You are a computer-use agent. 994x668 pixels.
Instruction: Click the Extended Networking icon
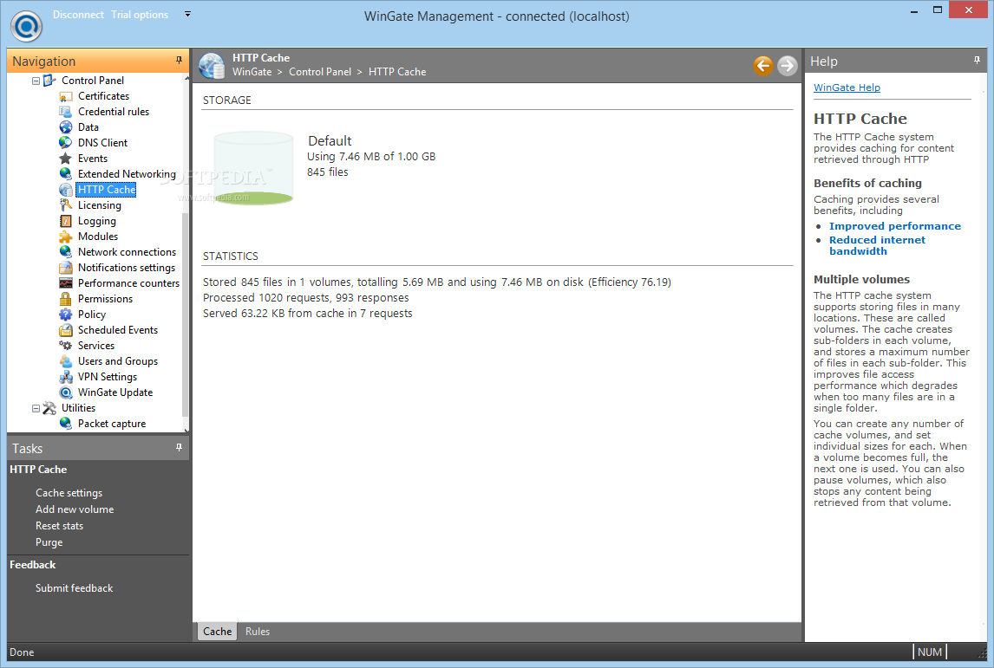65,173
